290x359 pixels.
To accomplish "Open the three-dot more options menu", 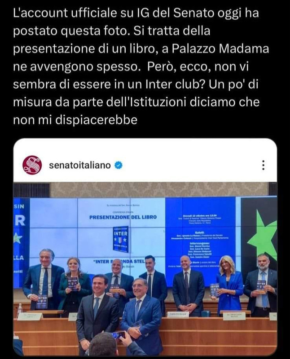I will (x=264, y=165).
